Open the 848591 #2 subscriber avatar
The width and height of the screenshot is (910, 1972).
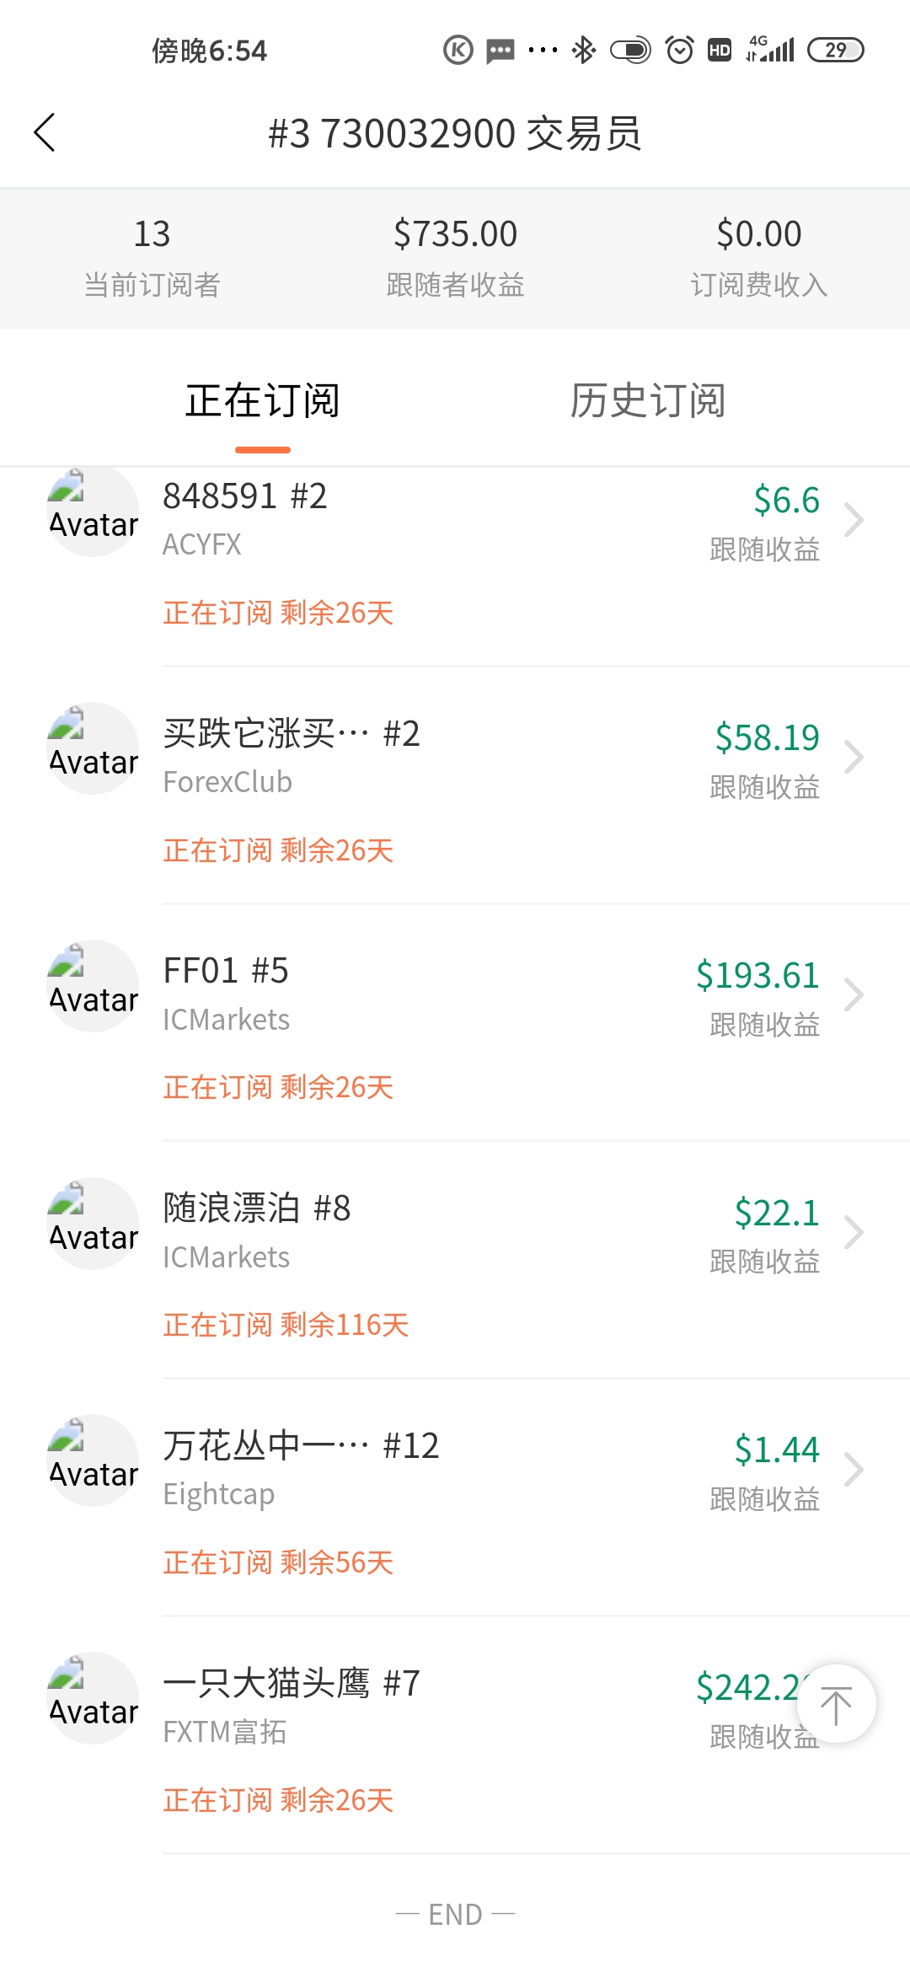(93, 510)
